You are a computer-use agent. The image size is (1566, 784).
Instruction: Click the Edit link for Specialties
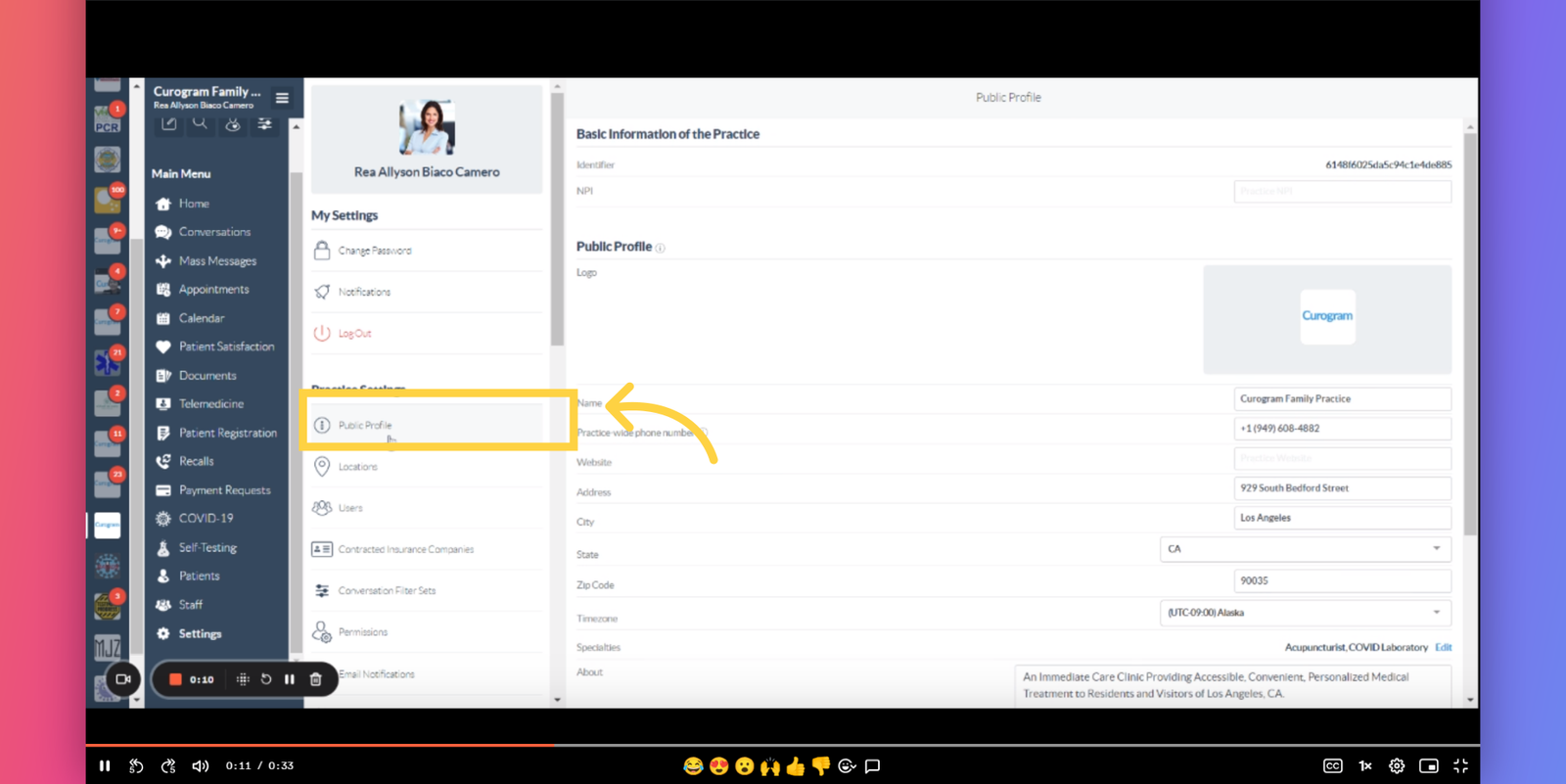(x=1443, y=647)
